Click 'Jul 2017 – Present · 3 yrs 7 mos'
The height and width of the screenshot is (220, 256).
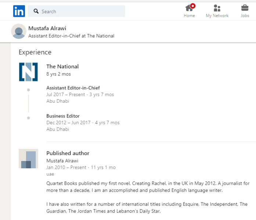[80, 95]
